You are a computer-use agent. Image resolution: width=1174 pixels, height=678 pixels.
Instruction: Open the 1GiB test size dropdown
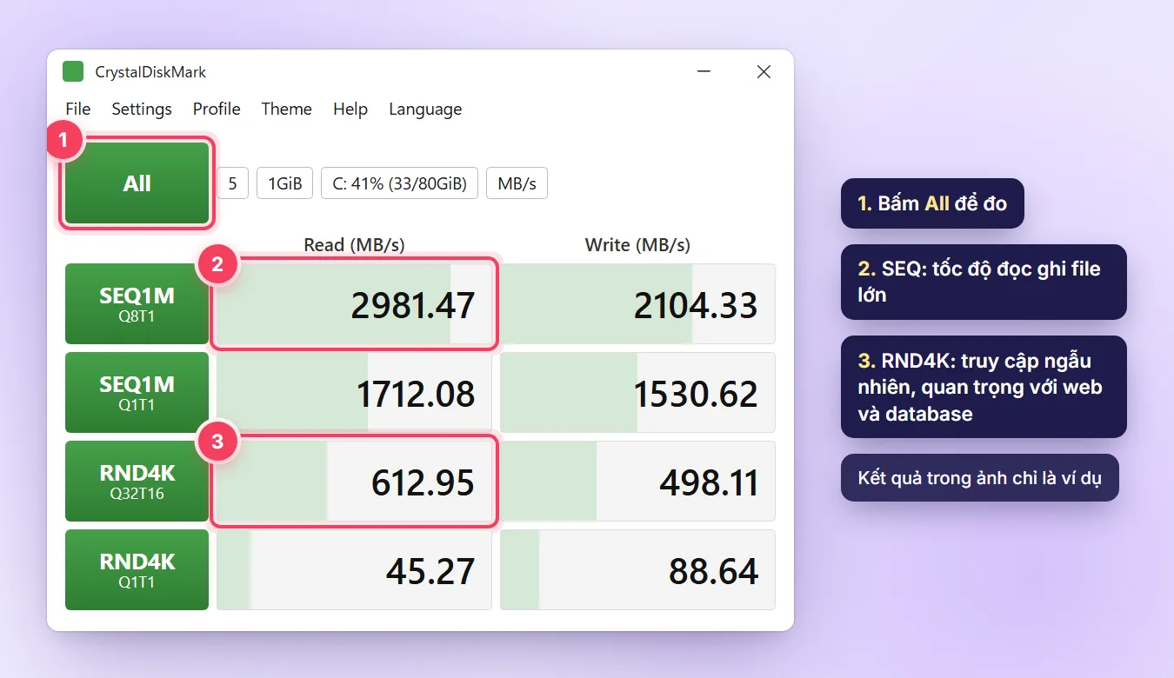pos(285,183)
